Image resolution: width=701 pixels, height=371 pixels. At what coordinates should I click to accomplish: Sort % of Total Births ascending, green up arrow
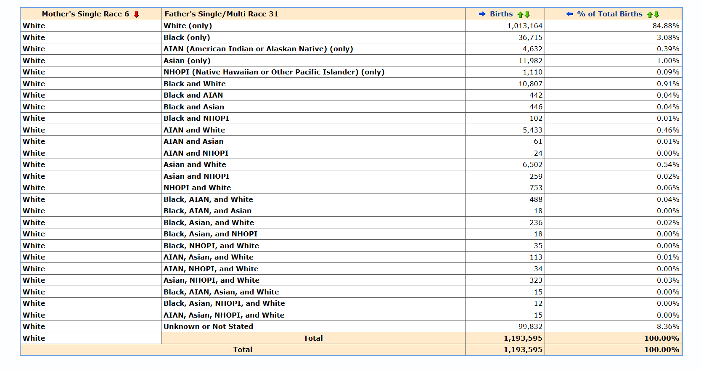[650, 15]
